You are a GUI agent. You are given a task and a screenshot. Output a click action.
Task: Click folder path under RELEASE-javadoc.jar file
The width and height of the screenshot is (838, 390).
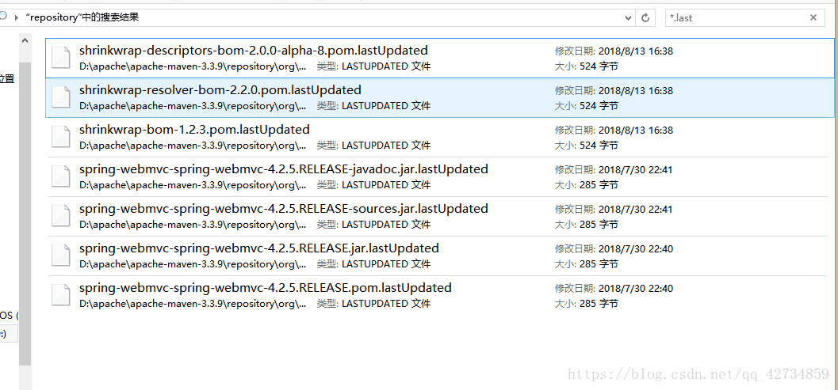pyautogui.click(x=193, y=185)
